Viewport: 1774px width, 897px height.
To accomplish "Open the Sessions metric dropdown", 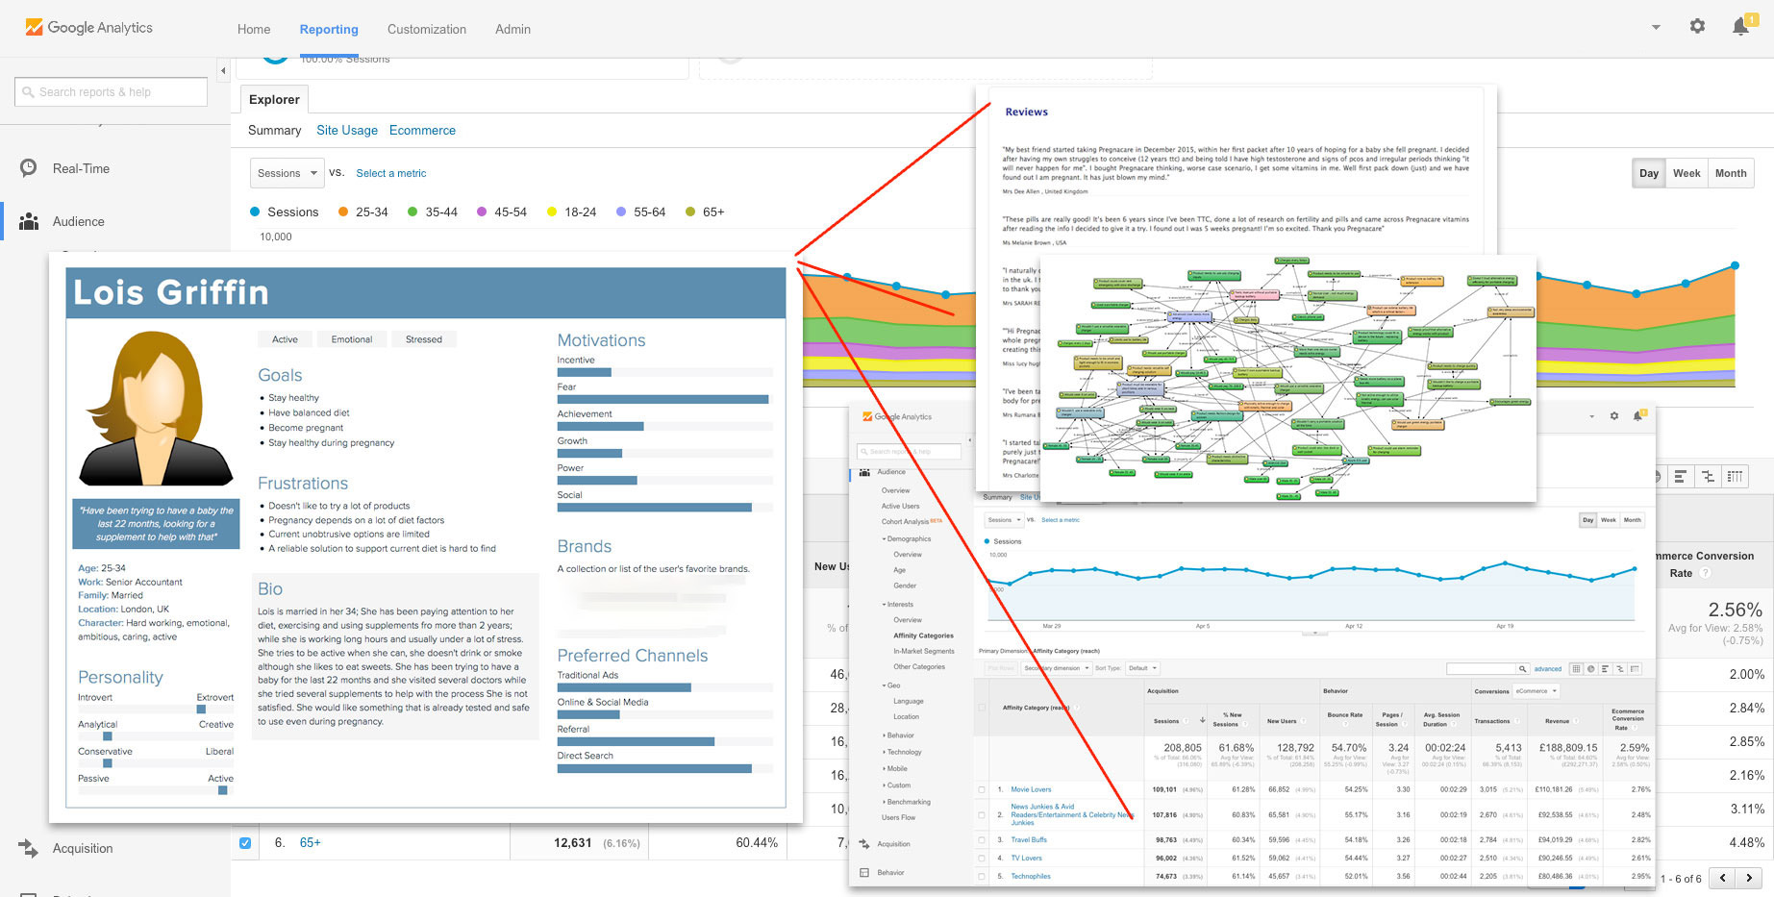I will pos(287,173).
